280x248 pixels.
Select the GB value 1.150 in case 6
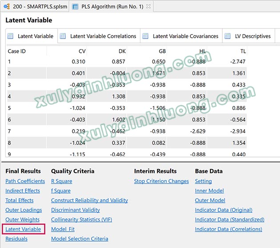coord(159,120)
